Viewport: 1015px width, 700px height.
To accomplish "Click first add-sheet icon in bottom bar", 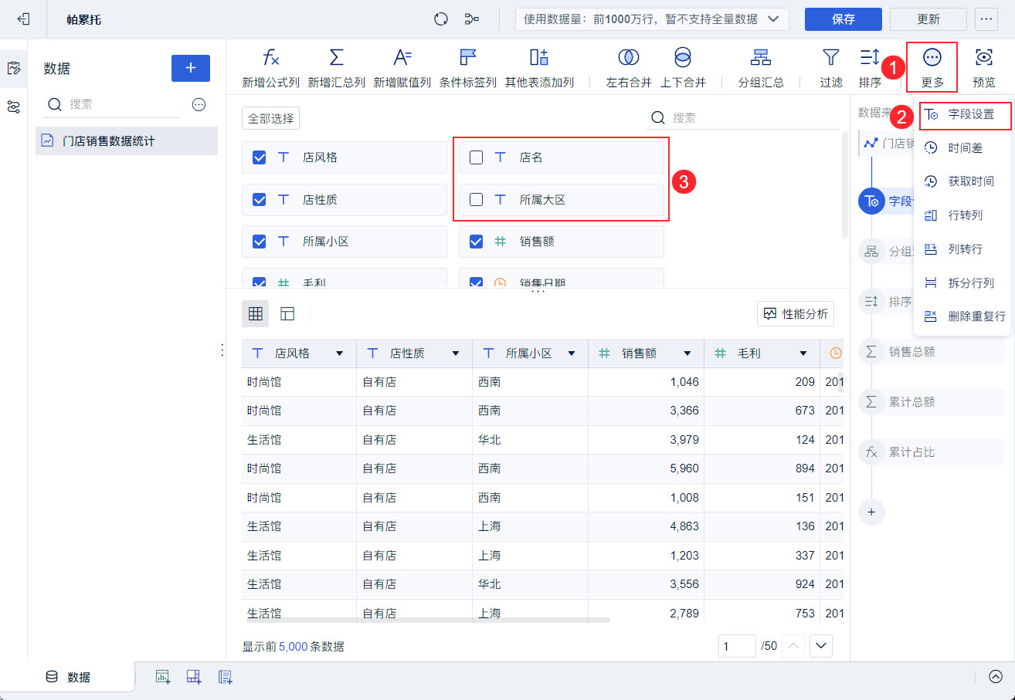I will (x=163, y=677).
